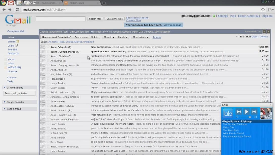The image size is (275, 155).
Task: Open the 'More actions' dropdown
Action: 140,37
